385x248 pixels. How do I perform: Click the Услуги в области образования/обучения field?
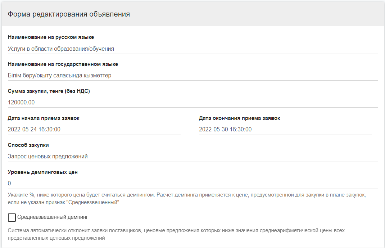point(192,49)
